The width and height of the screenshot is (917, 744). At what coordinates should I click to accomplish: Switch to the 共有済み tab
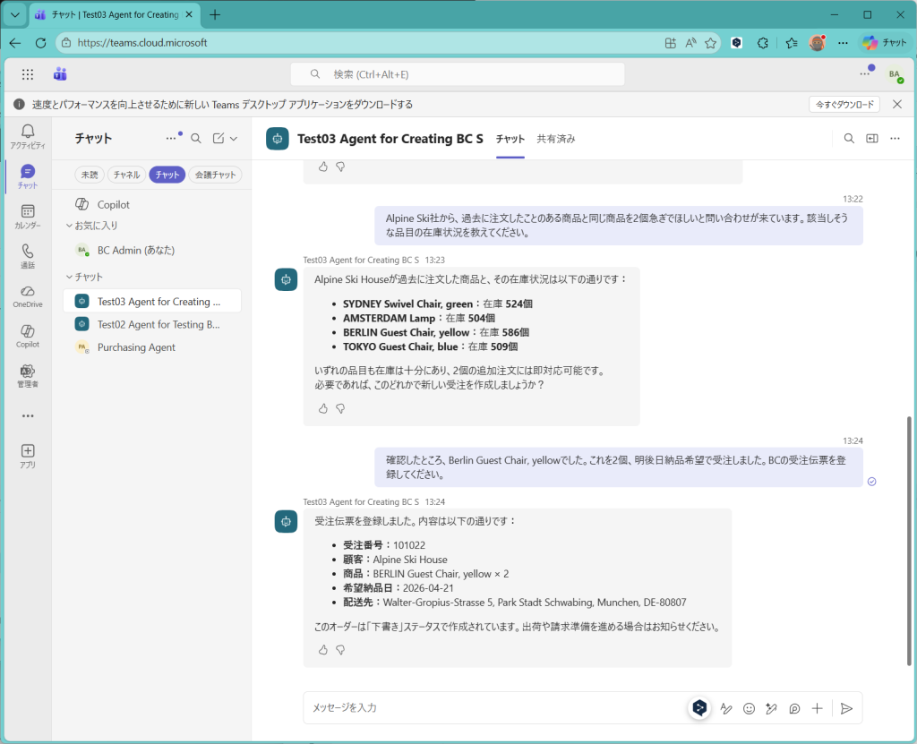tap(555, 139)
